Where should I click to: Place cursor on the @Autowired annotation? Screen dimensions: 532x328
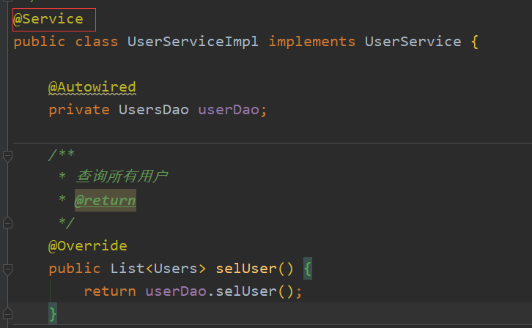click(92, 87)
